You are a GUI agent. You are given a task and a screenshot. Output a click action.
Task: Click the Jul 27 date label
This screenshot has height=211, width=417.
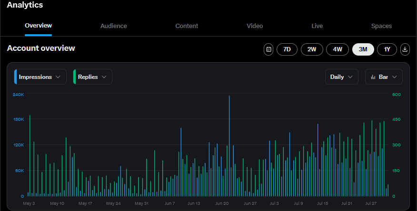pyautogui.click(x=371, y=203)
